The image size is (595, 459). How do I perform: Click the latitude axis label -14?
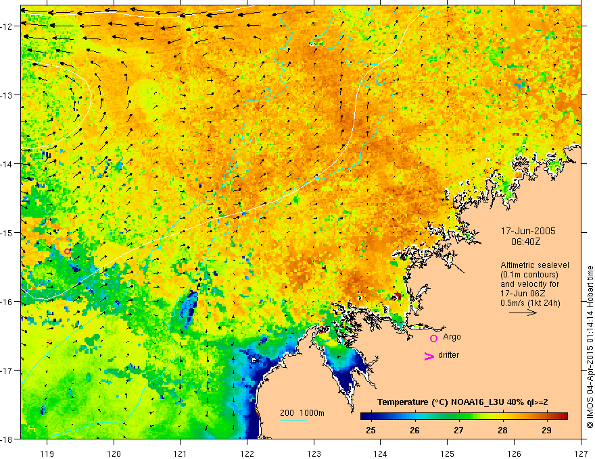[7, 164]
